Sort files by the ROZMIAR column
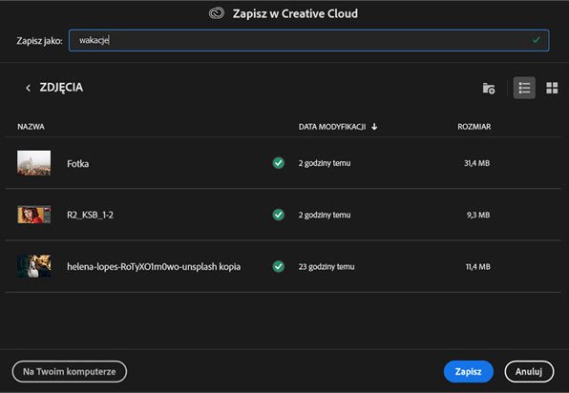Viewport: 569px width, 393px height. pos(474,127)
